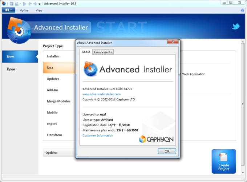Click the Forward arrow in quick access toolbar
Viewport: 247px width, 182px height.
point(35,4)
